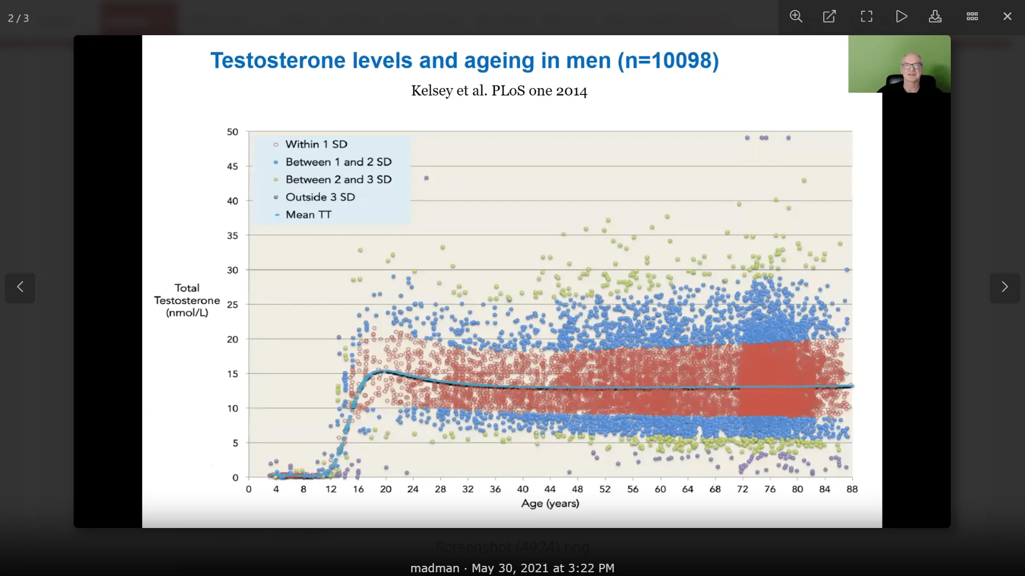
Task: Click the Total Testosterone axis label
Action: (187, 300)
